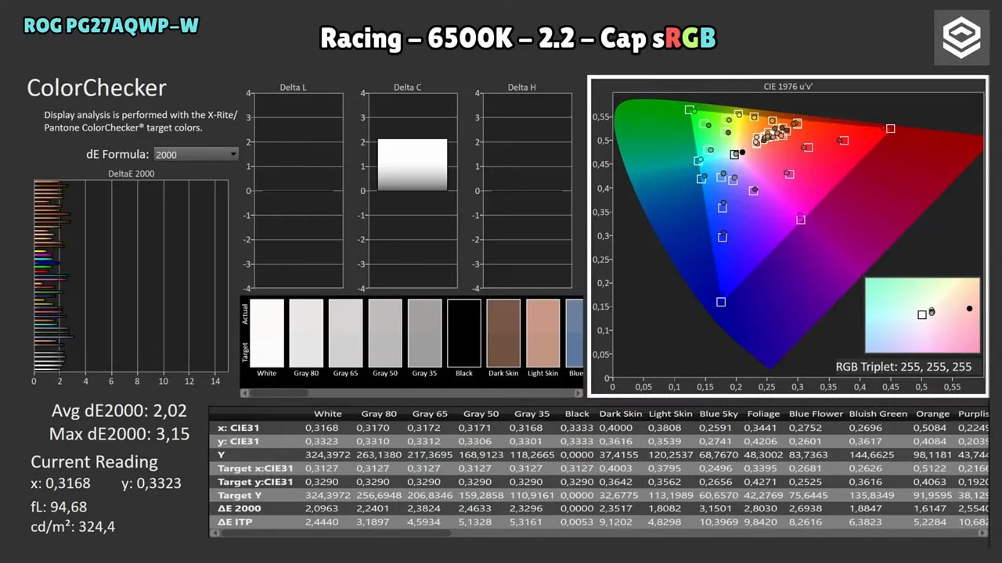Select the Gray 35 color swatch
The image size is (1002, 563).
pos(424,333)
